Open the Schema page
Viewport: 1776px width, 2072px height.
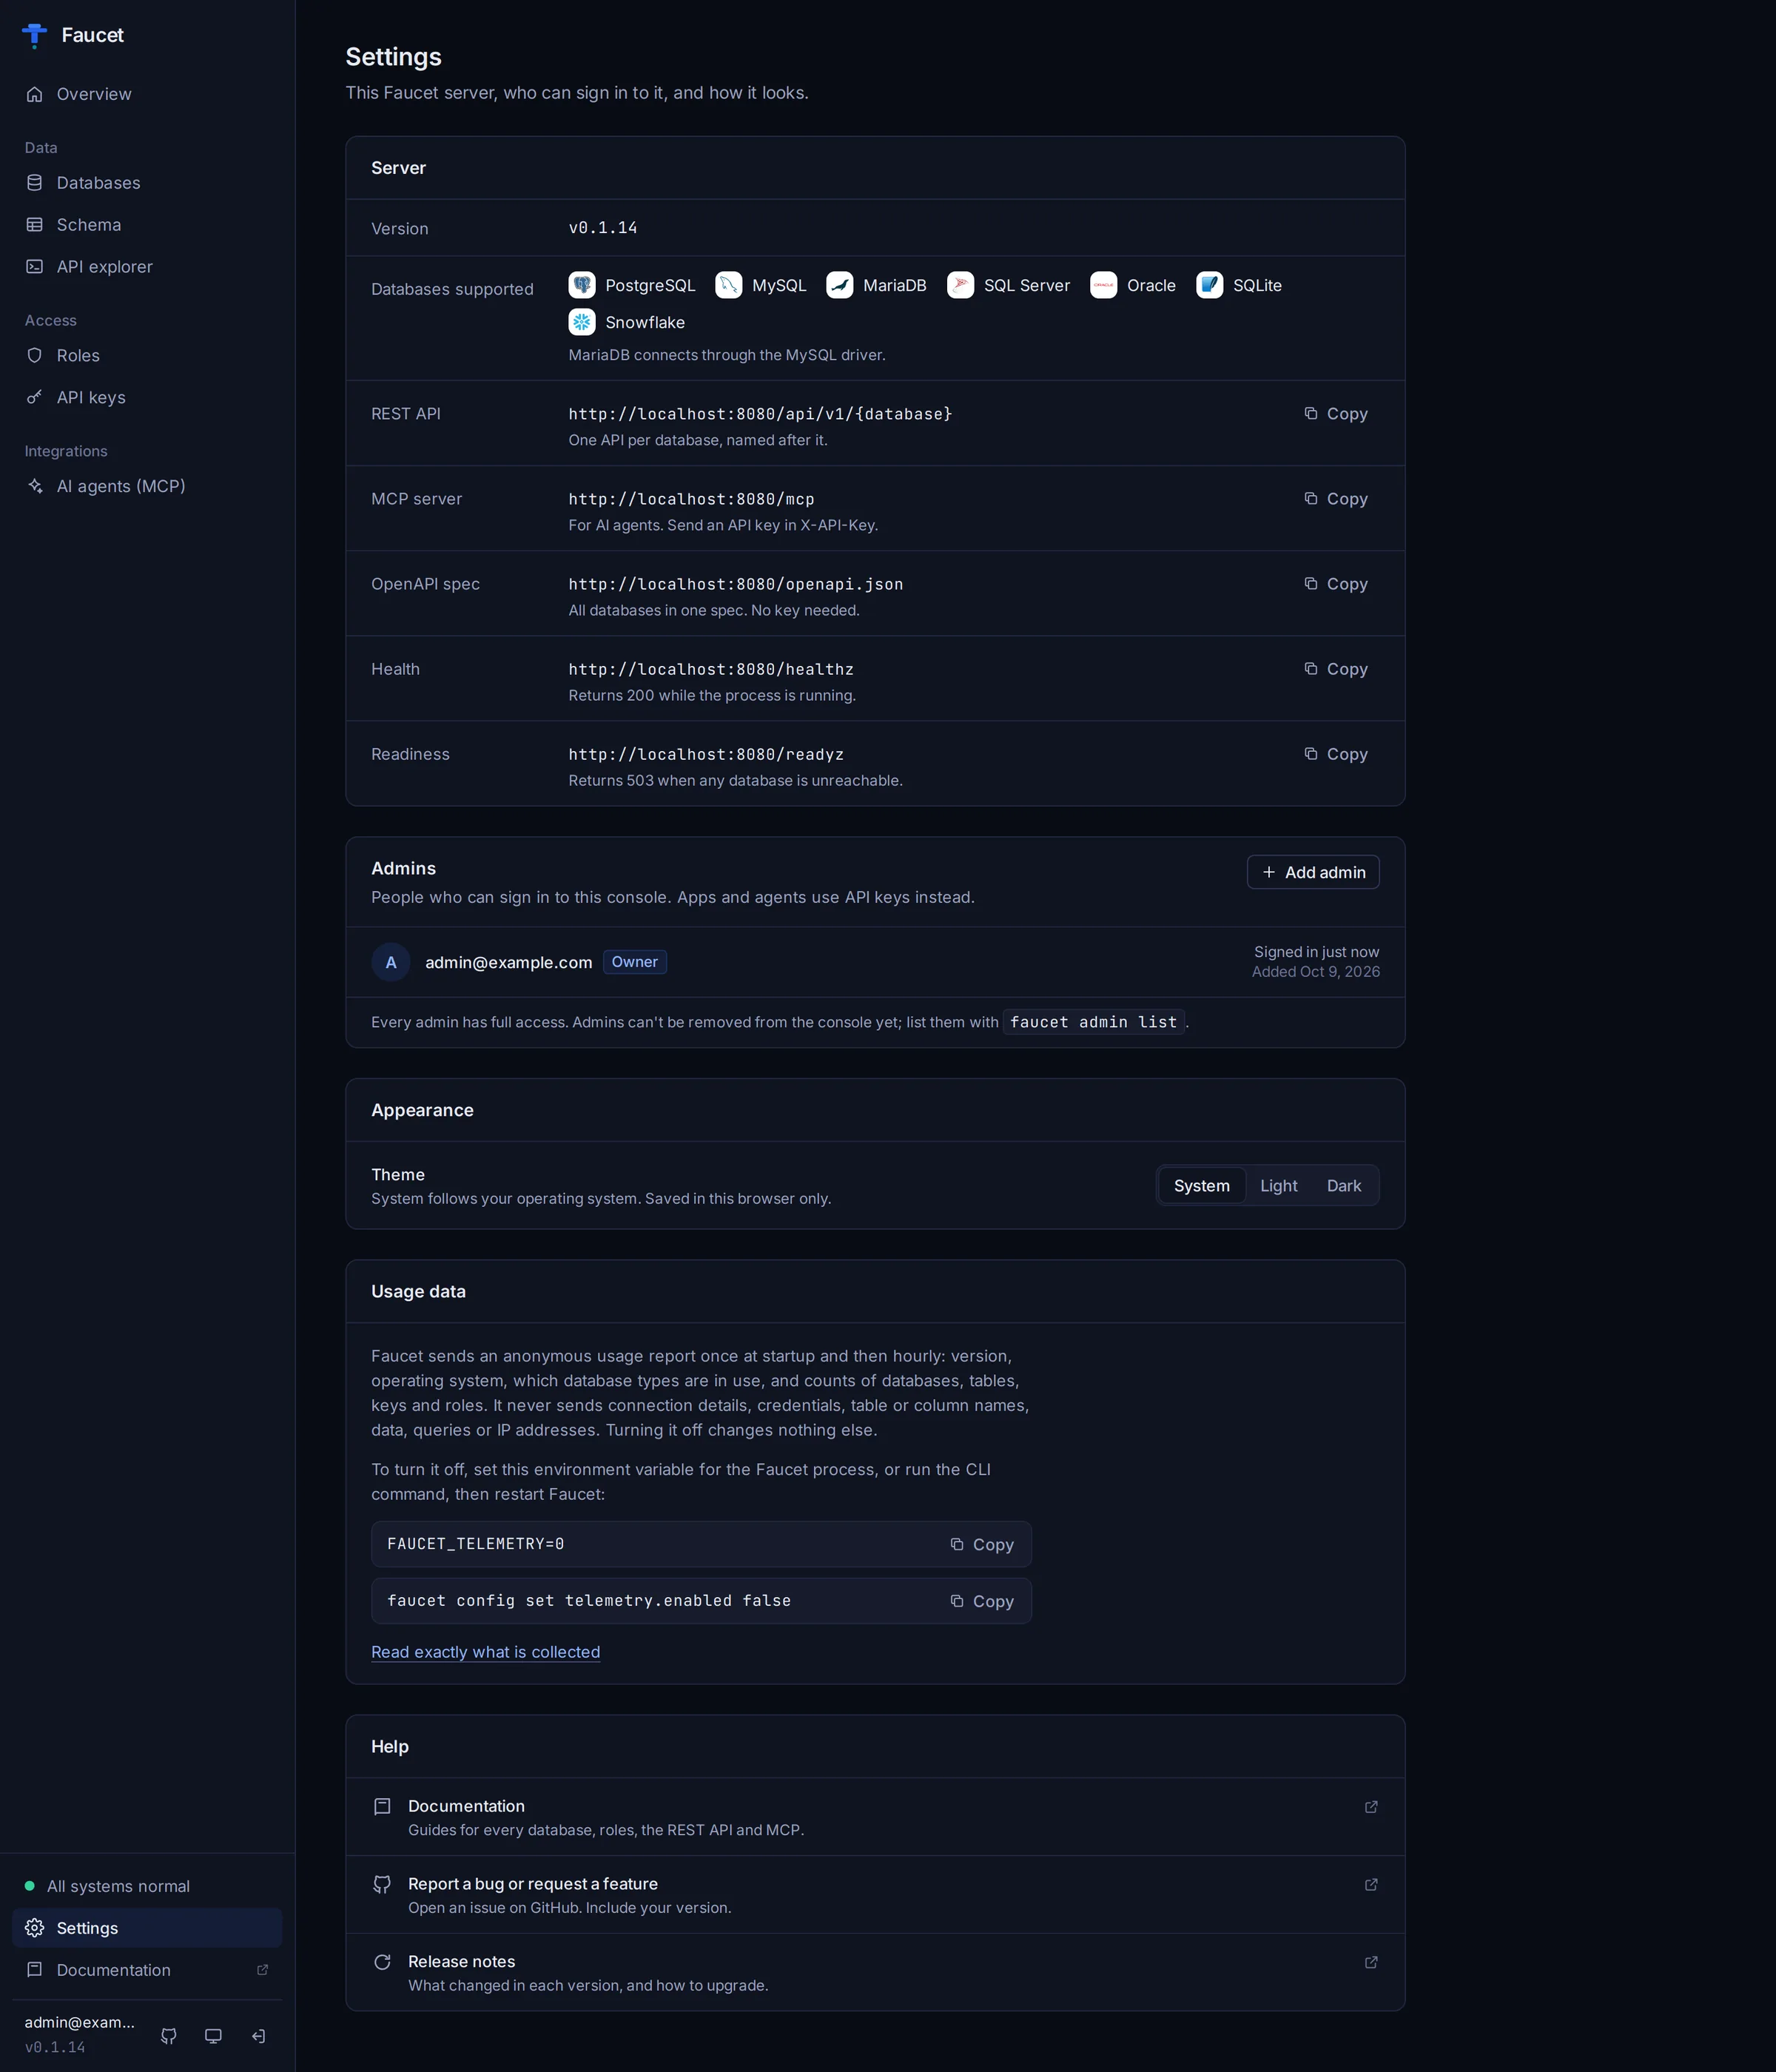pyautogui.click(x=147, y=225)
